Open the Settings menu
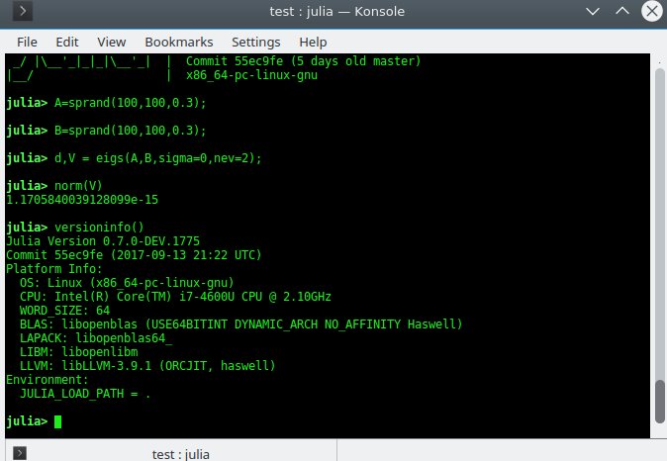 [255, 43]
